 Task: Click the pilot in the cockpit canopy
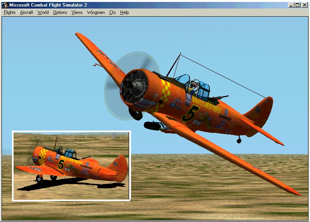point(195,86)
